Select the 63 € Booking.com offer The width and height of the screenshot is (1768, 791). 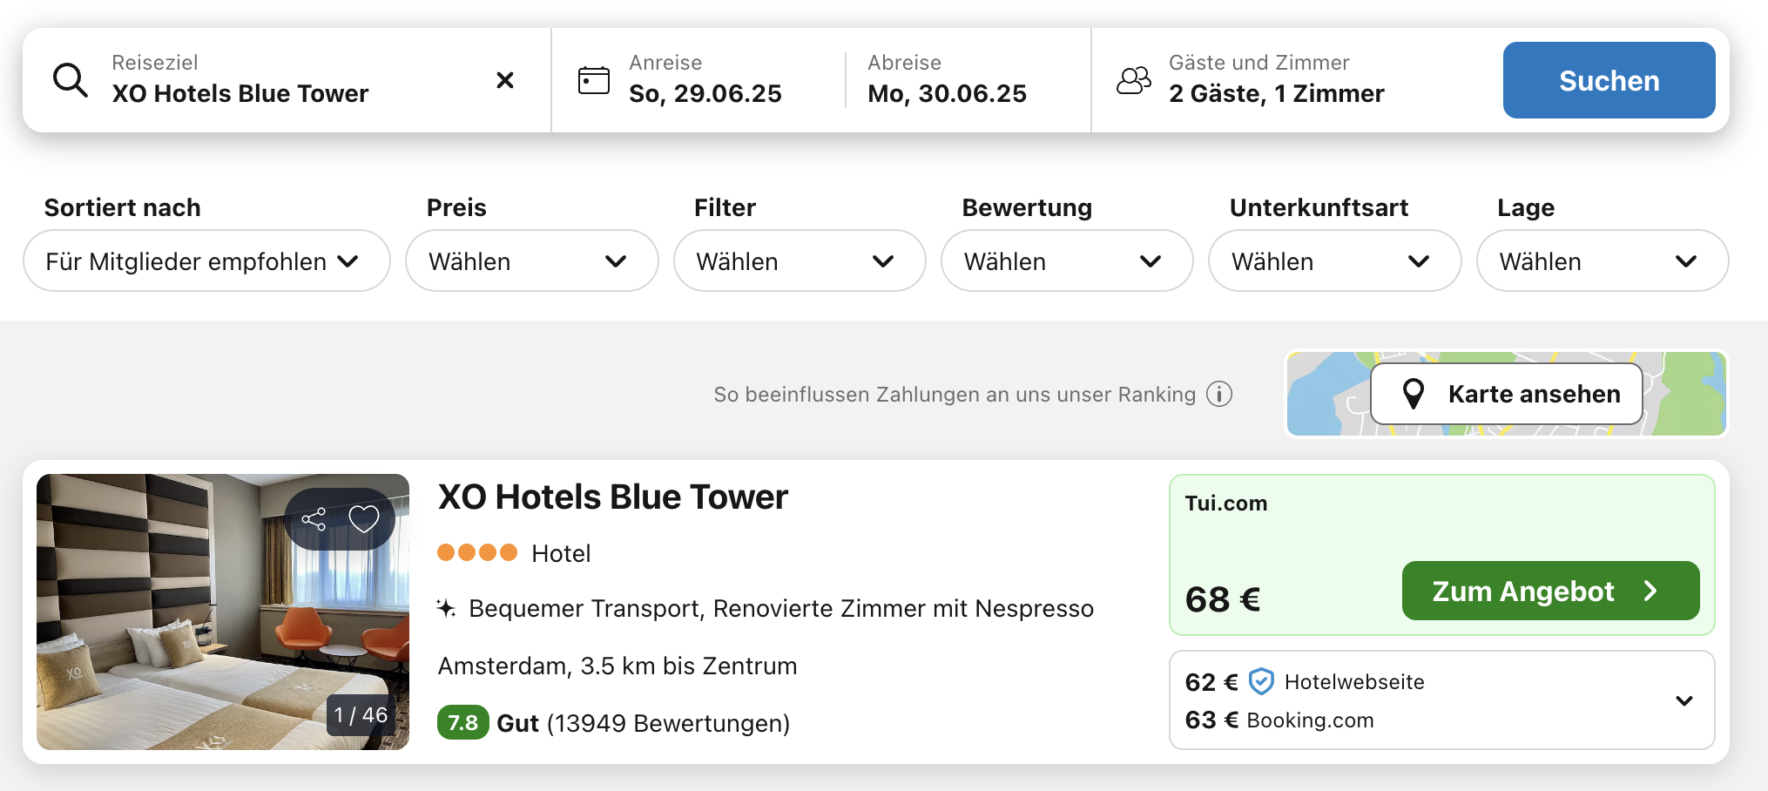(1279, 720)
